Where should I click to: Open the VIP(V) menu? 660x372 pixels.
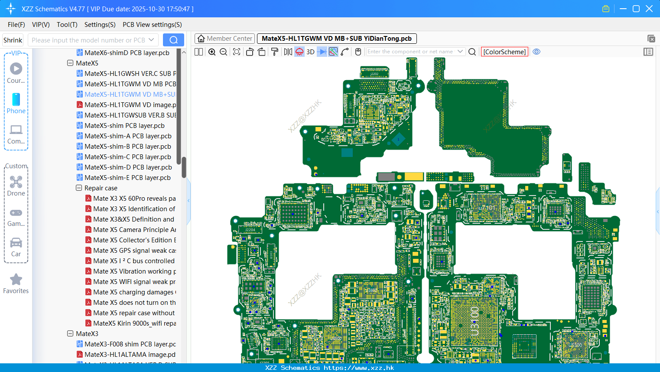(x=41, y=25)
